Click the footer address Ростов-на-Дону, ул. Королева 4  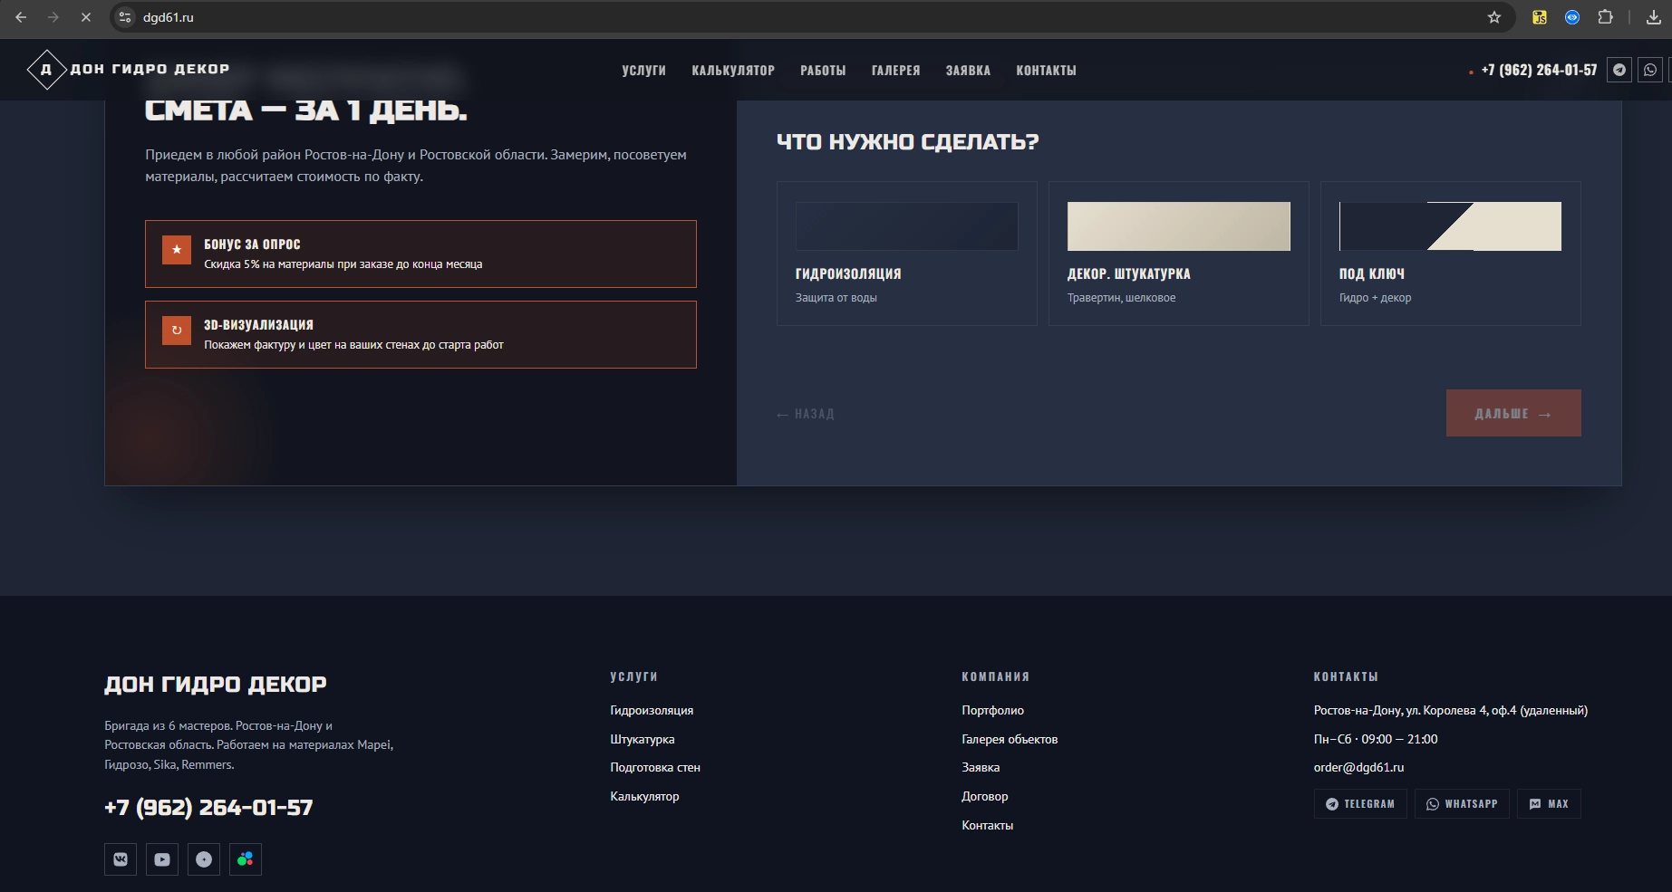pyautogui.click(x=1451, y=711)
